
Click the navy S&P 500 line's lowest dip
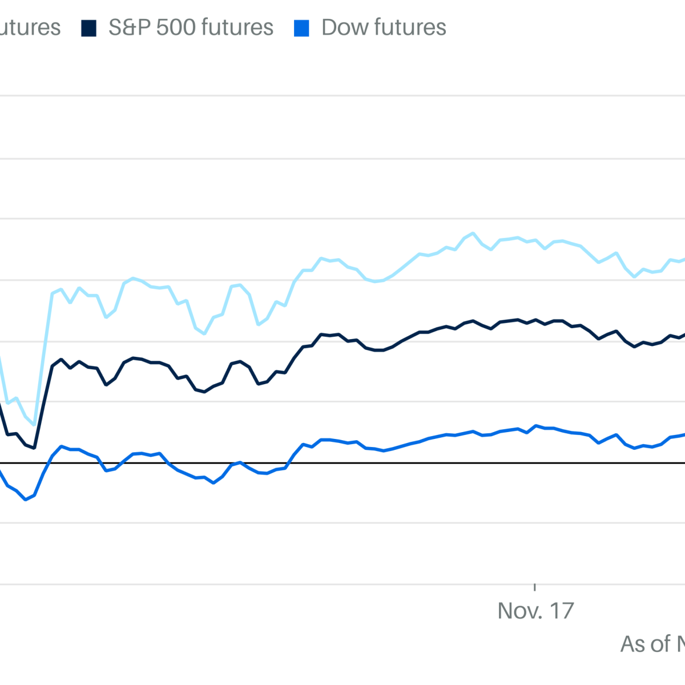34,448
